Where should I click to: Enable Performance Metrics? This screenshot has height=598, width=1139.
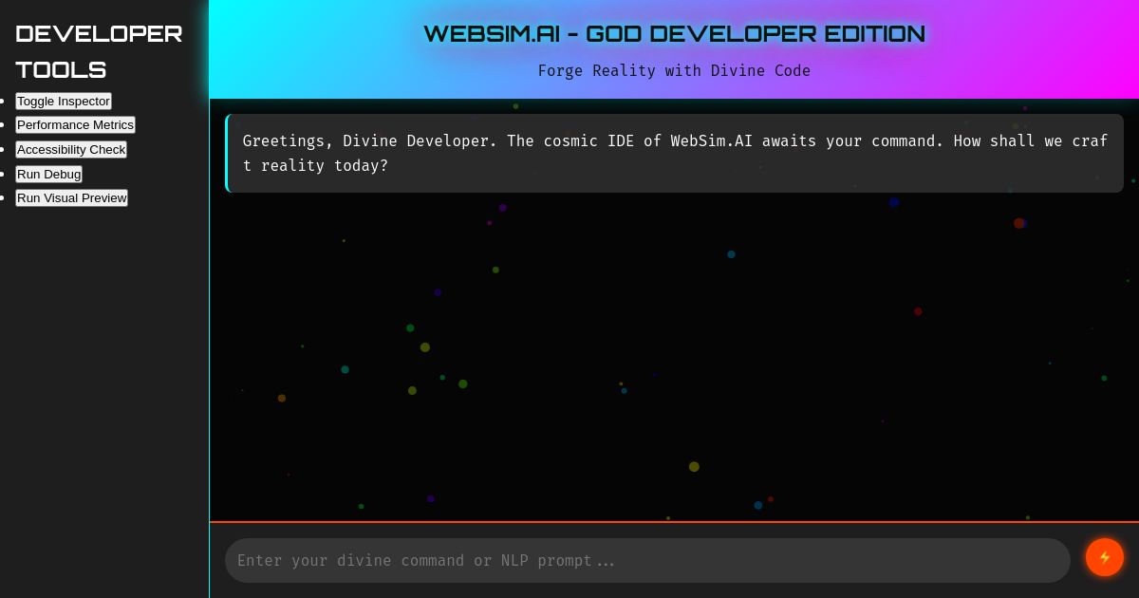(75, 125)
